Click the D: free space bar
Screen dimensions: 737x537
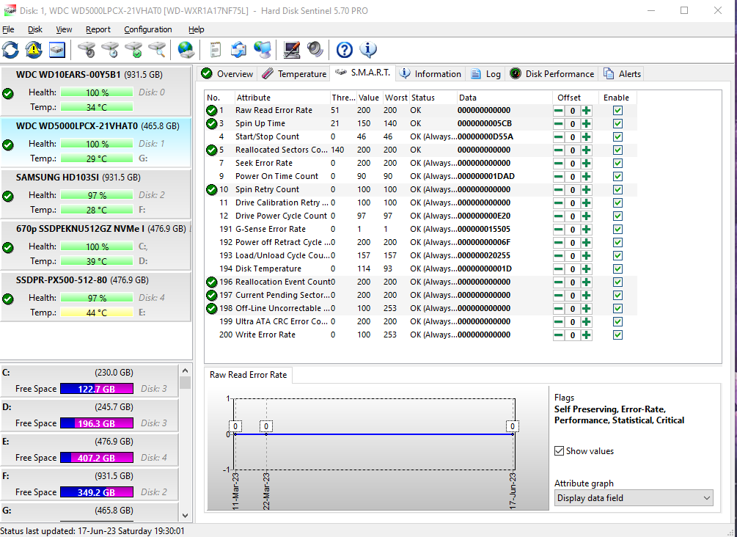(x=97, y=423)
